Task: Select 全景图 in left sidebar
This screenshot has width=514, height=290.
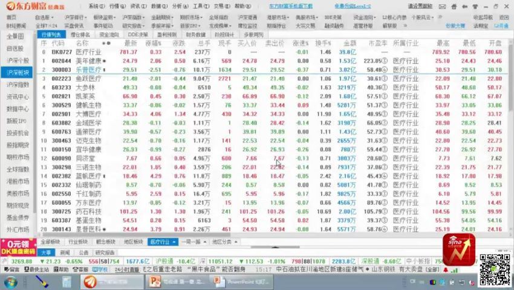Action: [15, 37]
